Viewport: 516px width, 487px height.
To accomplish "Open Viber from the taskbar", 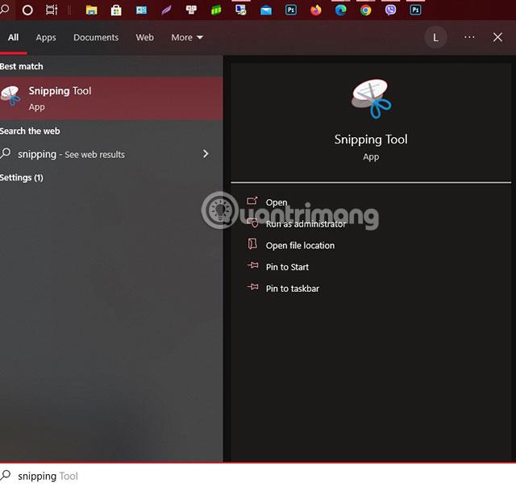I will (x=390, y=10).
